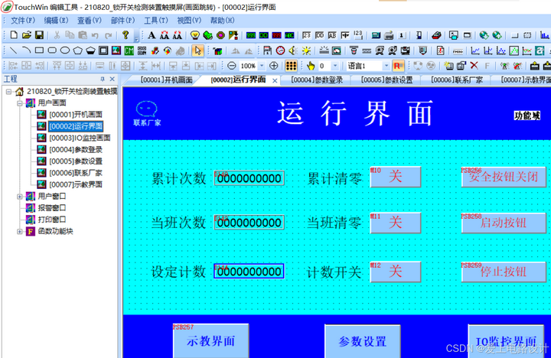Image resolution: width=551 pixels, height=358 pixels.
Task: Toggle the M12 计数开关 switch
Action: coord(396,272)
